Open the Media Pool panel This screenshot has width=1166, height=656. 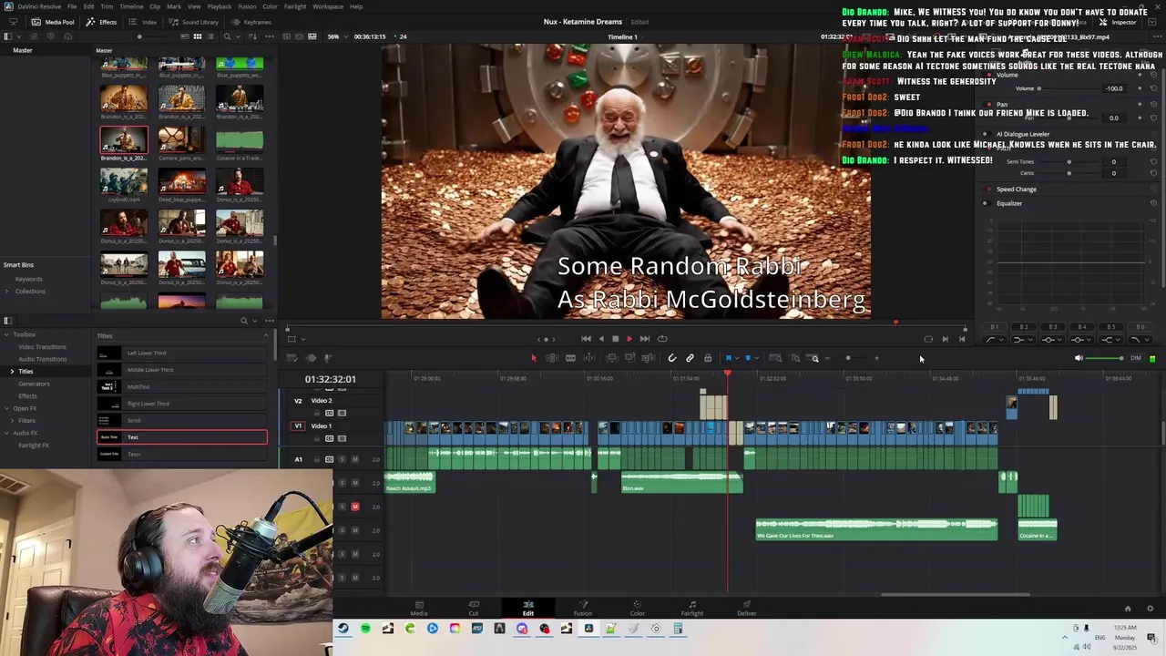point(53,22)
